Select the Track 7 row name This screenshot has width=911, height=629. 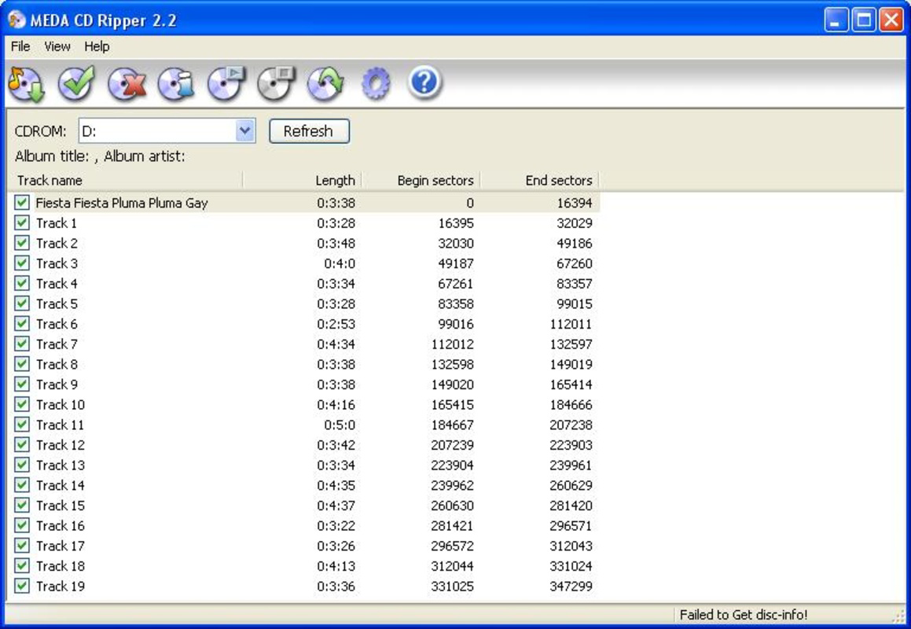click(57, 344)
